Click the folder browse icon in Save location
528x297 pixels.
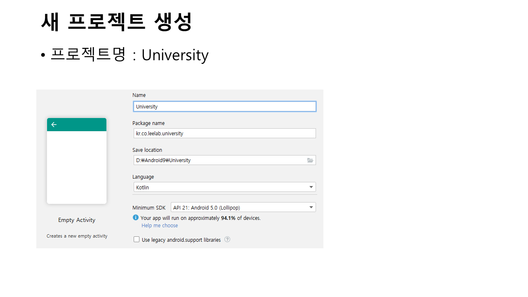(x=310, y=160)
